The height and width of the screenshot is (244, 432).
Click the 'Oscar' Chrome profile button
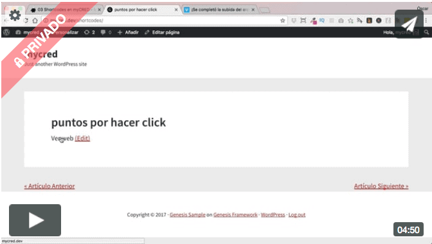click(422, 8)
